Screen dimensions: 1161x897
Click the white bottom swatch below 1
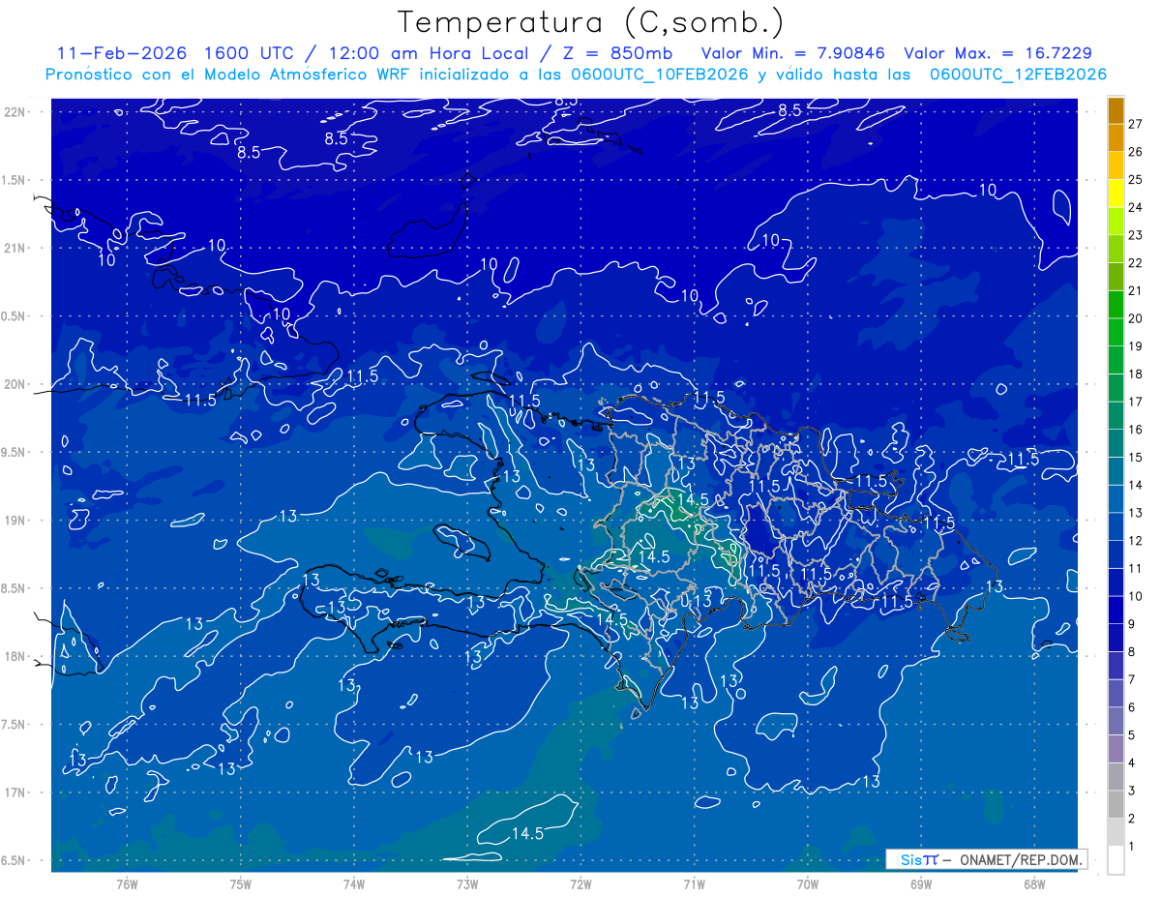tap(1116, 860)
